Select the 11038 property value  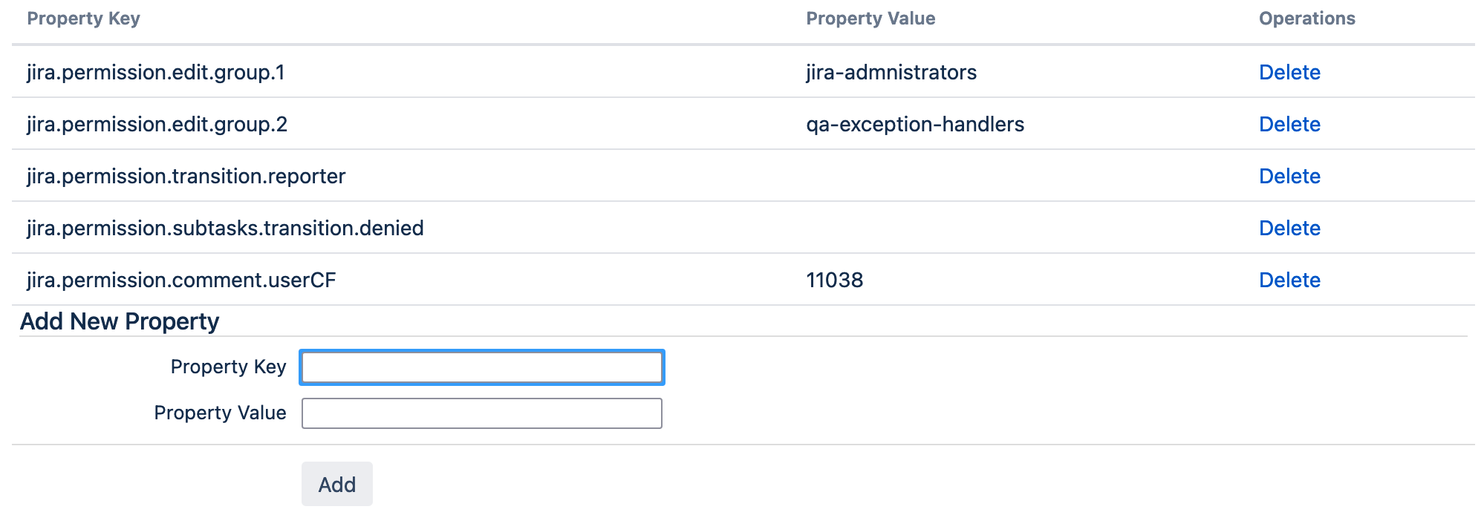pos(835,280)
